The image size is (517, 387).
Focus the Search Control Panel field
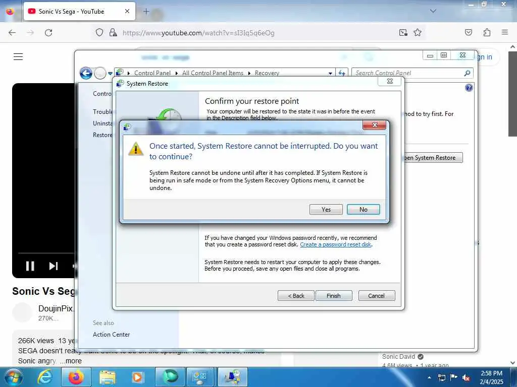pos(408,73)
